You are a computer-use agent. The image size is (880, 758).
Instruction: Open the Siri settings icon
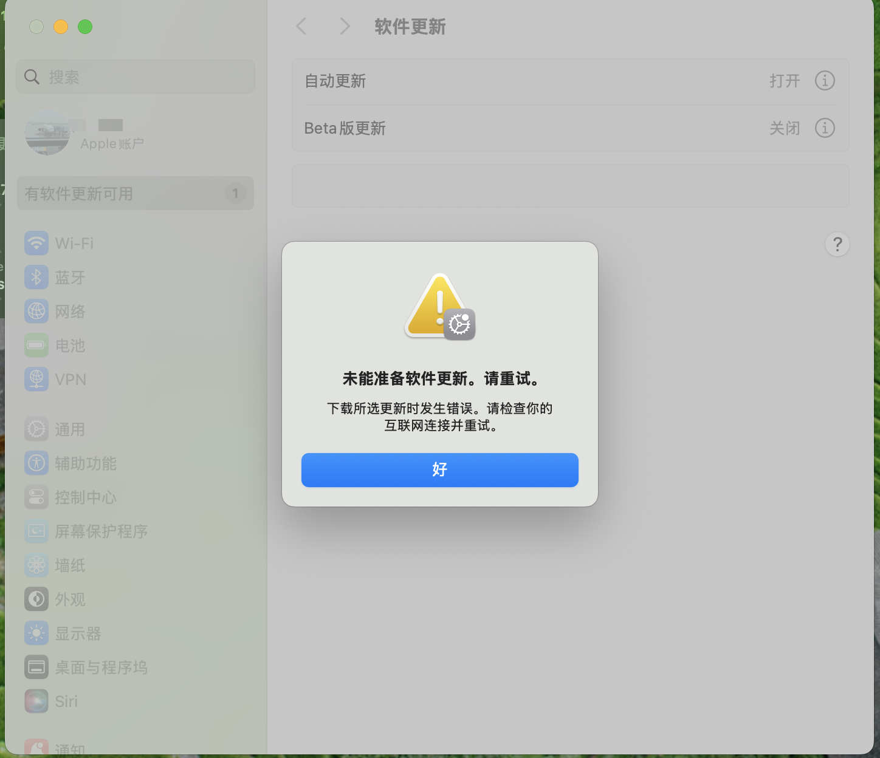coord(36,701)
